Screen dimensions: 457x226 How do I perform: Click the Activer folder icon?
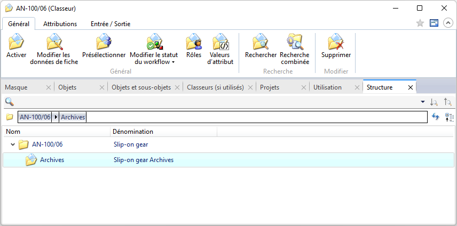17,42
